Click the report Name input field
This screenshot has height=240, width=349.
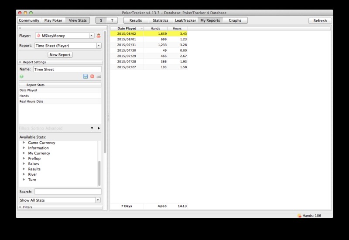click(x=67, y=69)
